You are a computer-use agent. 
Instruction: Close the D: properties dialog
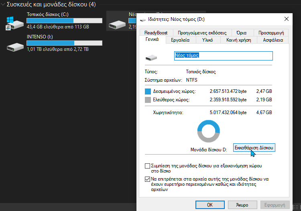pos(287,19)
